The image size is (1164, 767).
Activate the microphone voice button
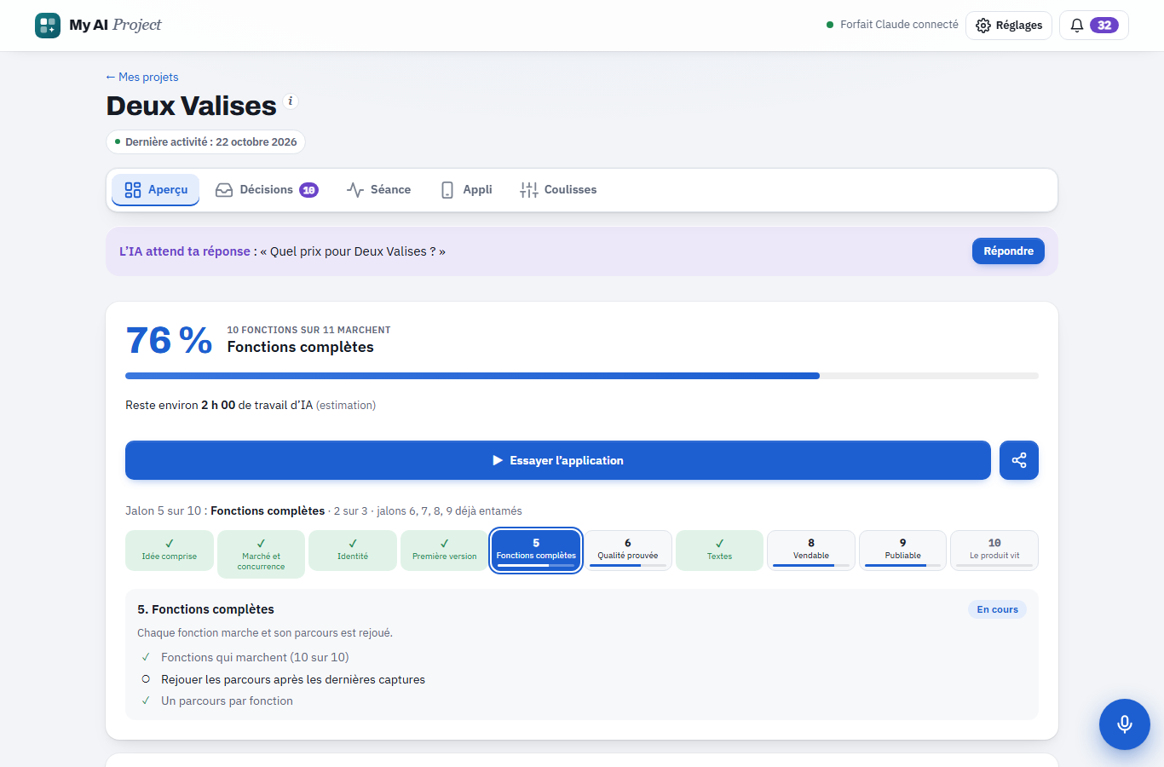coord(1125,724)
